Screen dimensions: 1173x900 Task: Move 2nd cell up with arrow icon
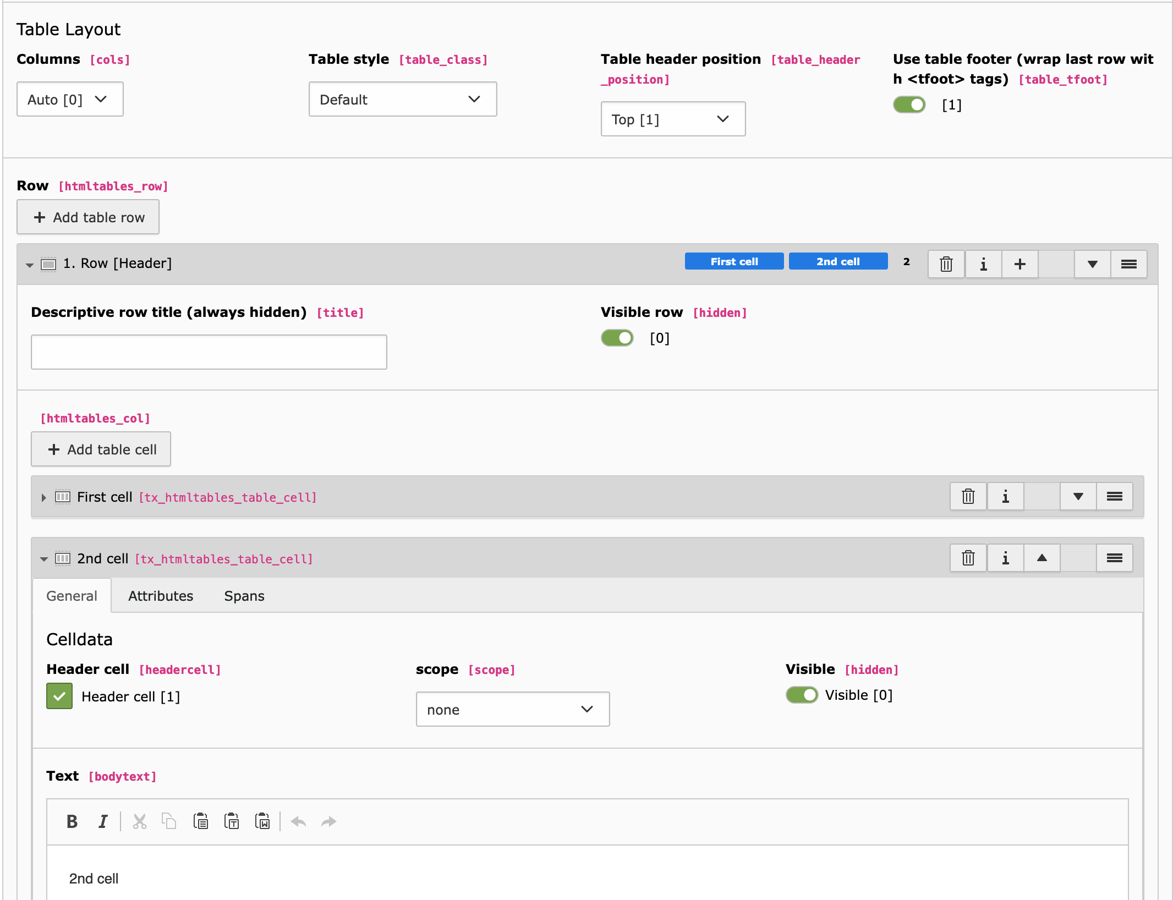(1042, 558)
